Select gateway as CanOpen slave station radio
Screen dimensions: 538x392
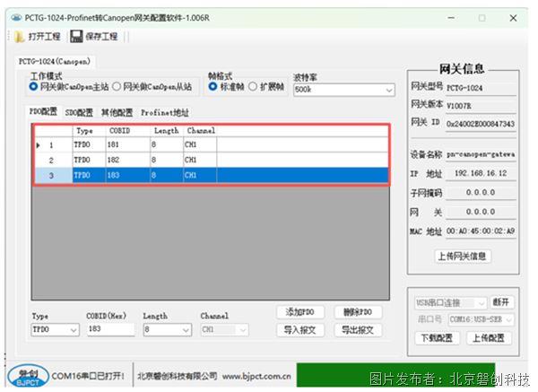tap(117, 86)
